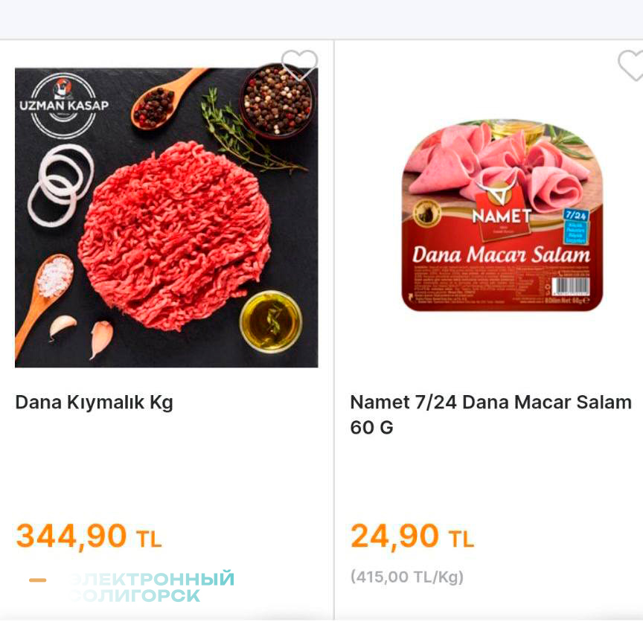
Task: Click the Namet brand logo on package
Action: pyautogui.click(x=501, y=212)
